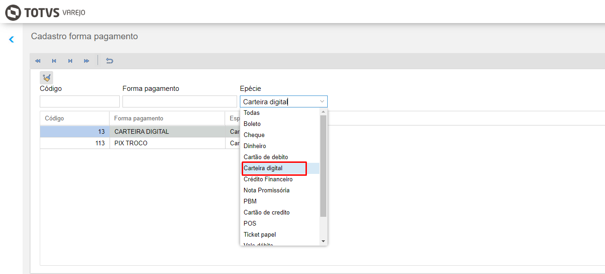Select Todas in the species list
Viewport: 605px width, 274px height.
click(252, 113)
